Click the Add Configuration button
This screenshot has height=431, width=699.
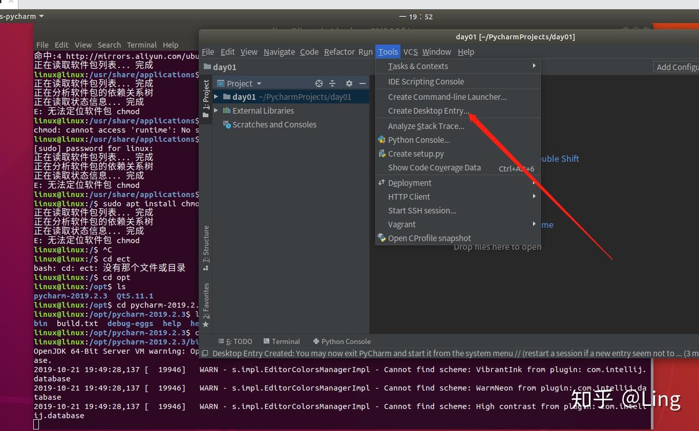pos(677,67)
